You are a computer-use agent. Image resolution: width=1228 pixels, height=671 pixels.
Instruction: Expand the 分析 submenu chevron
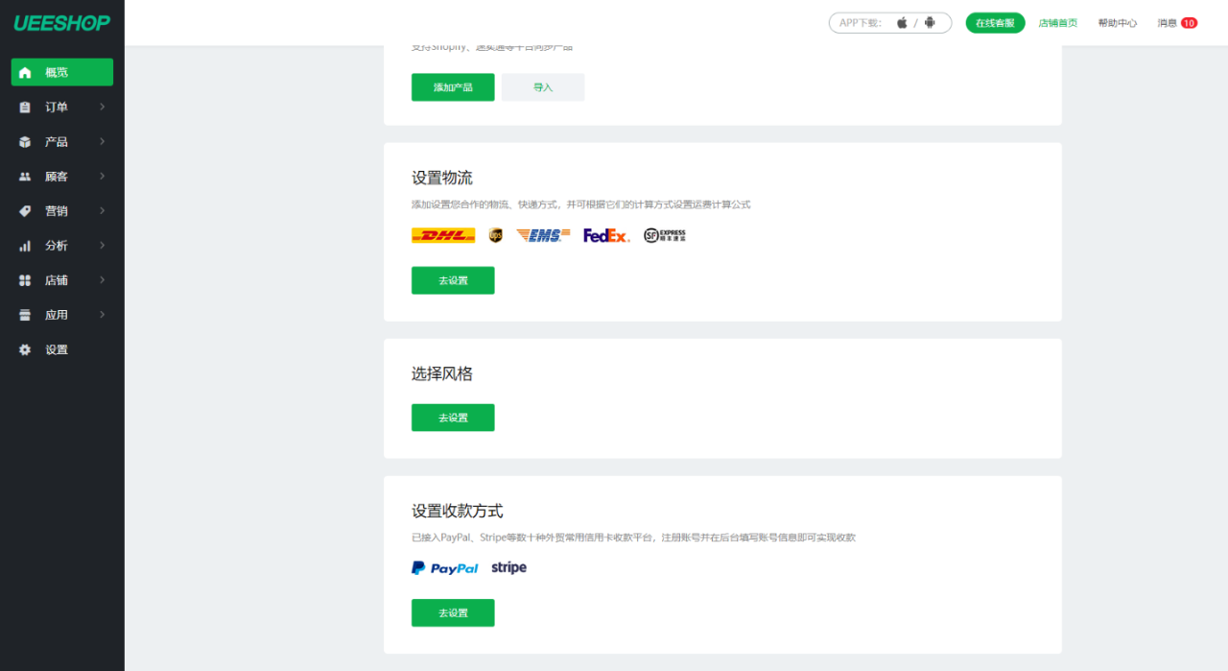coord(102,246)
